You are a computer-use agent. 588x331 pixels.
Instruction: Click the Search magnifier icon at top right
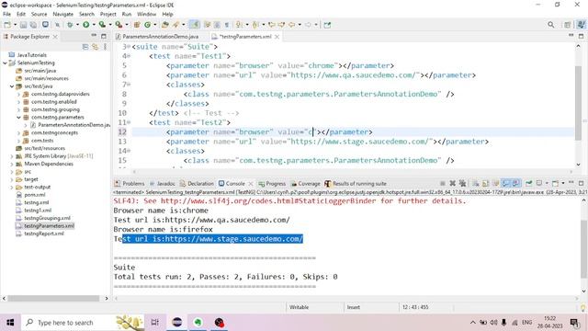550,25
